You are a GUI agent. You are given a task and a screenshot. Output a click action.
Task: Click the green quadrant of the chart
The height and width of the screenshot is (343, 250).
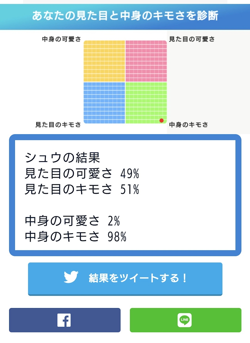point(146,103)
